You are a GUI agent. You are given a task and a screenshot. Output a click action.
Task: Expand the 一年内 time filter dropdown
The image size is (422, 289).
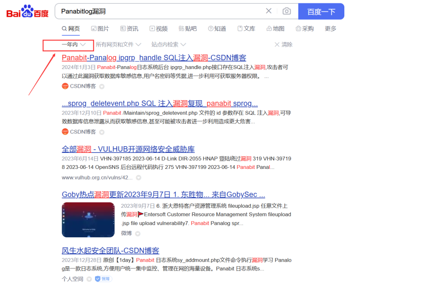click(x=73, y=45)
